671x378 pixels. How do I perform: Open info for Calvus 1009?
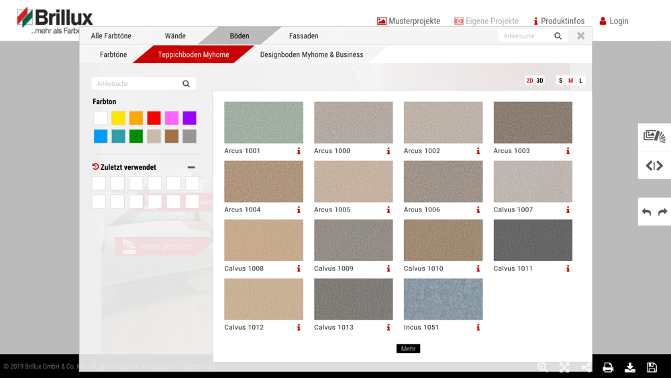coord(389,269)
